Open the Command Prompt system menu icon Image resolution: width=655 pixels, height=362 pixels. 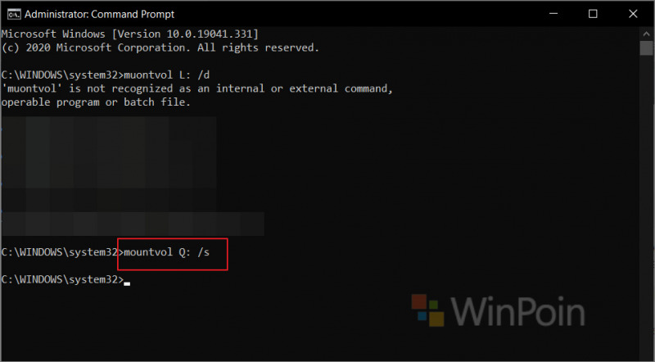(x=10, y=14)
